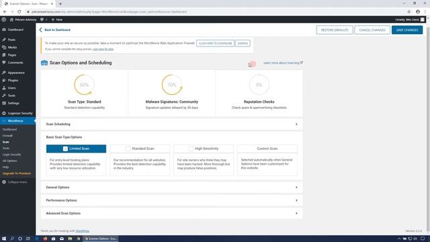
Task: Open the Chrome profile icon
Action: click(418, 12)
